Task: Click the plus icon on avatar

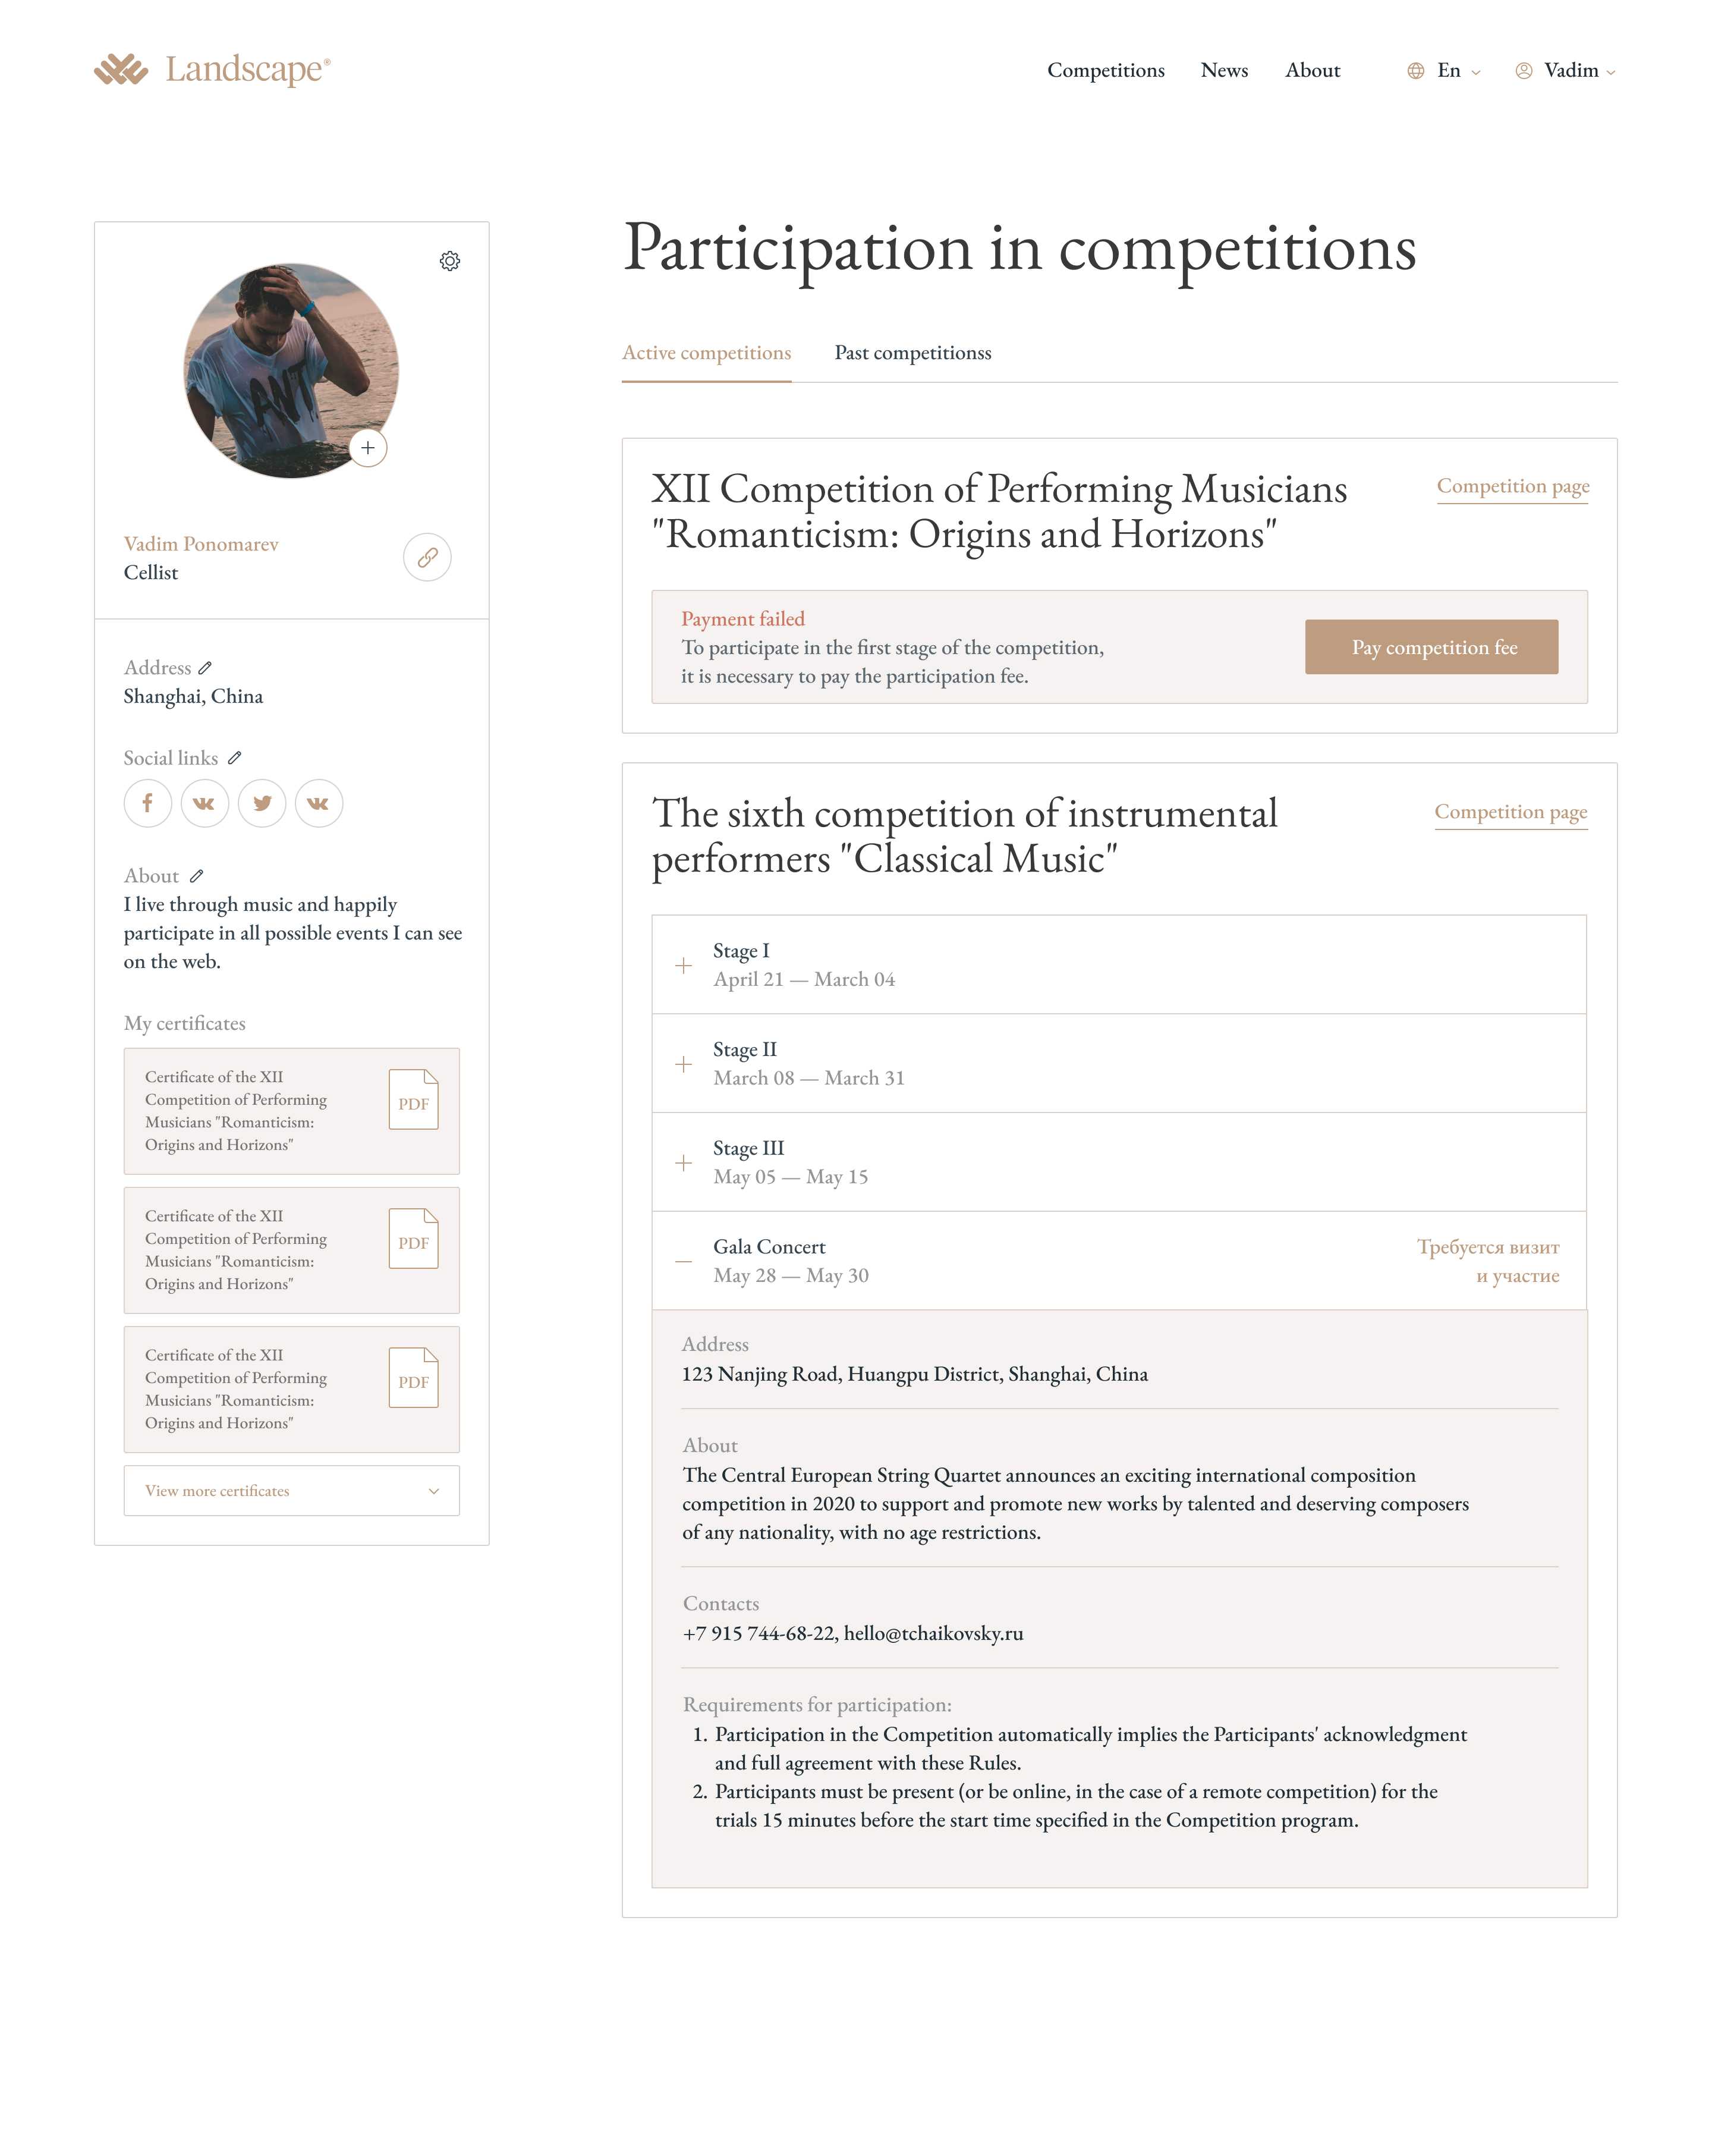Action: [x=368, y=448]
